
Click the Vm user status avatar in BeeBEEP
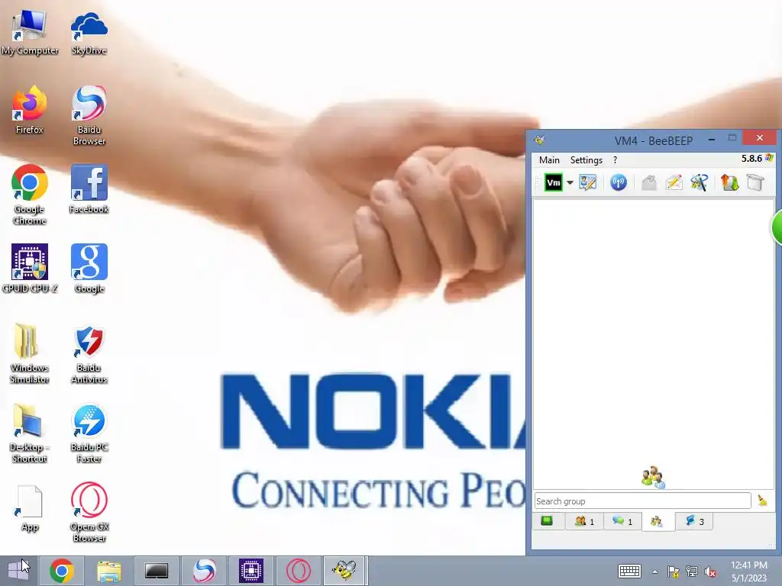(x=553, y=182)
